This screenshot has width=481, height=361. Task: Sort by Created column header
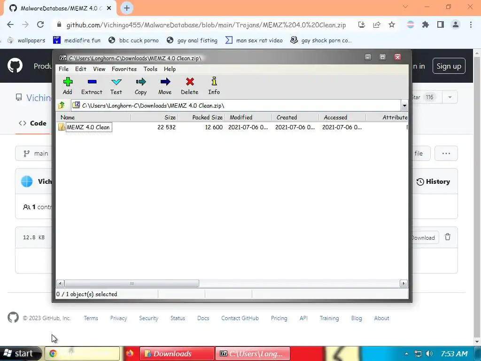[x=295, y=117]
